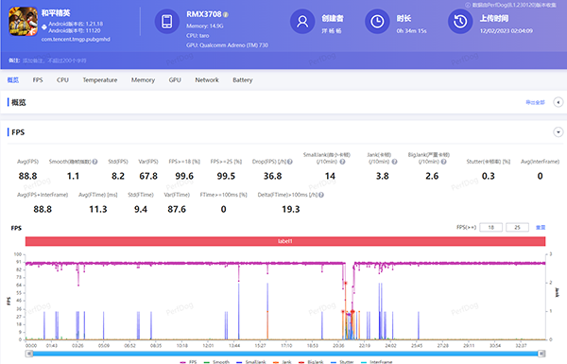The image size is (567, 364).
Task: Click the left handle of chart range slider
Action: coord(29,354)
